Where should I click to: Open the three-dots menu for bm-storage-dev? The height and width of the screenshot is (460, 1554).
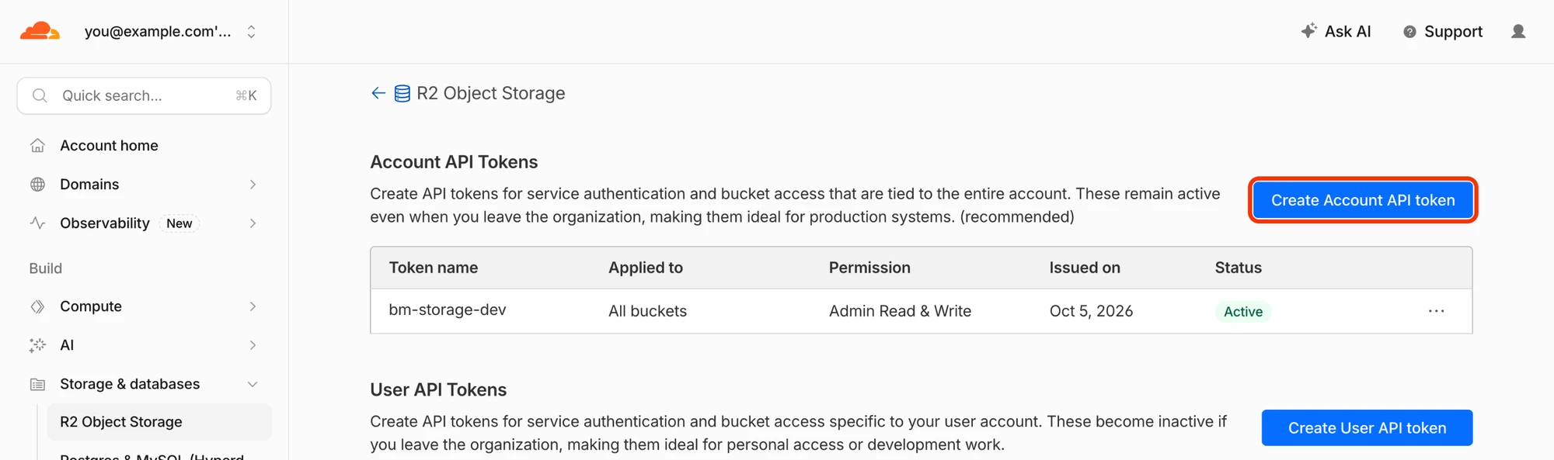coord(1436,311)
